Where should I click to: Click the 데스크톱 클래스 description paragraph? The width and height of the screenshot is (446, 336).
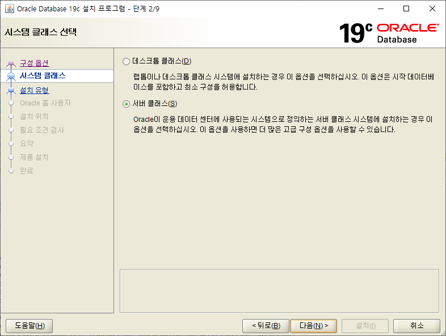[284, 82]
